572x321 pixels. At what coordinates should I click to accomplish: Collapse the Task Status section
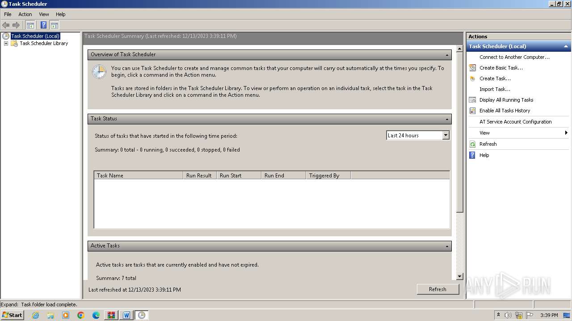tap(447, 119)
